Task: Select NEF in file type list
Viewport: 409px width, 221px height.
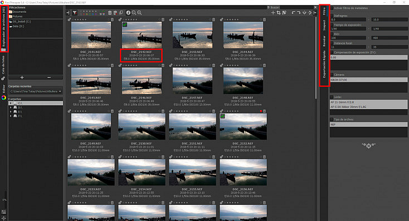Action: [368, 125]
